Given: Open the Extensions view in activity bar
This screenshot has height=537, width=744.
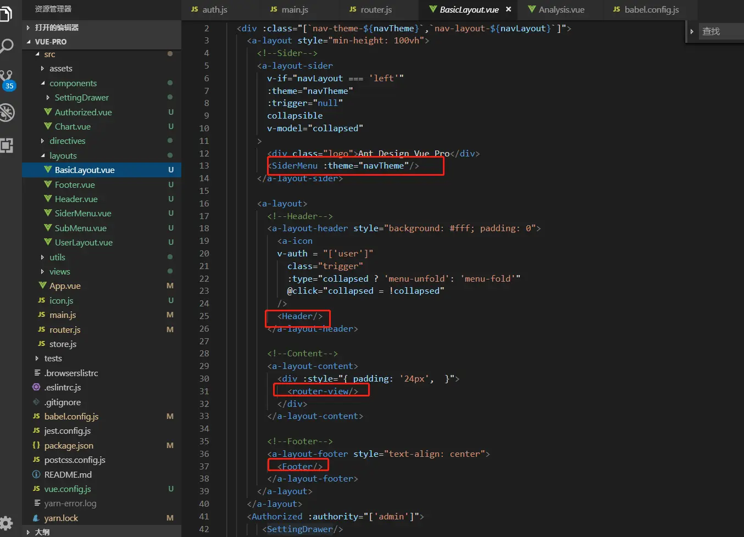Looking at the screenshot, I should click(x=6, y=145).
